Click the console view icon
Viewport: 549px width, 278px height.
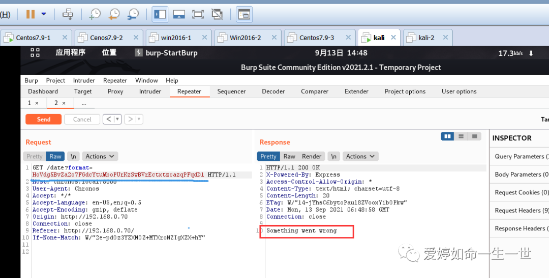tap(243, 14)
